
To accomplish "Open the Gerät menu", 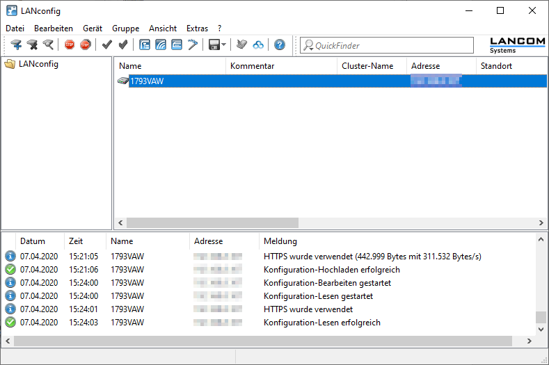I will (93, 29).
